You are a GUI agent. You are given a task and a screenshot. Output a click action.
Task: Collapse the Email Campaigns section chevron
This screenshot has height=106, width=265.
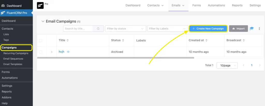[x=43, y=21]
